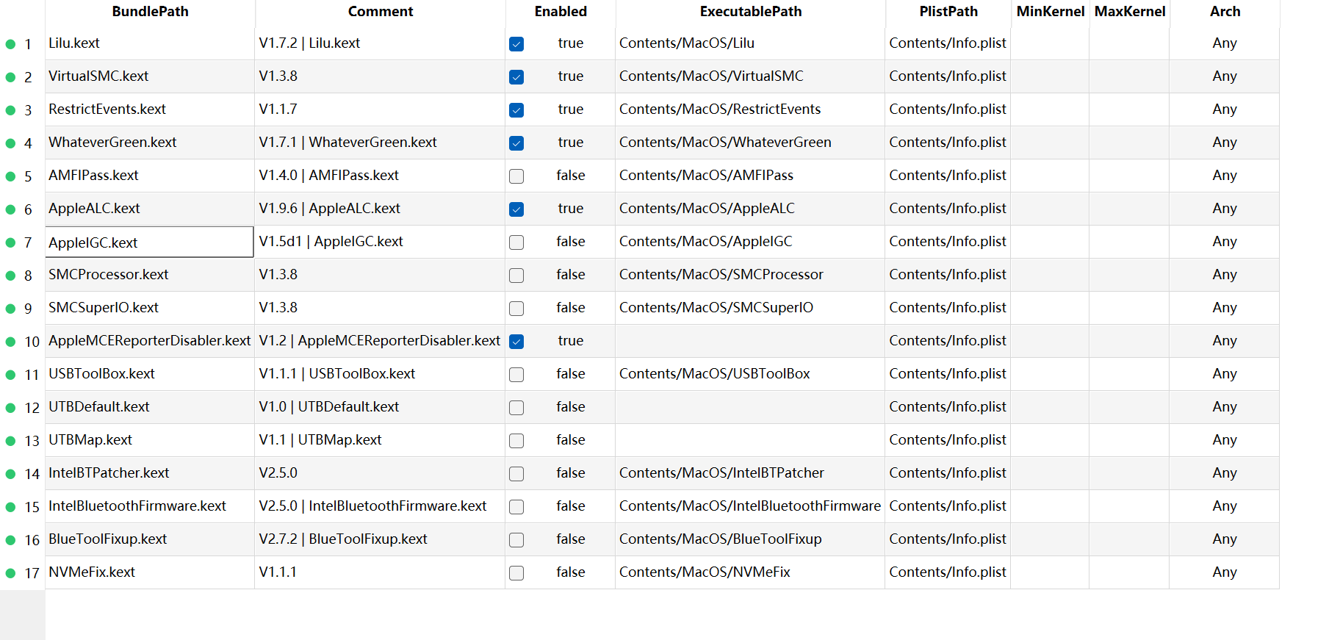The width and height of the screenshot is (1340, 640).
Task: Check the UTBDefault.kext Enabled box
Action: [x=516, y=408]
